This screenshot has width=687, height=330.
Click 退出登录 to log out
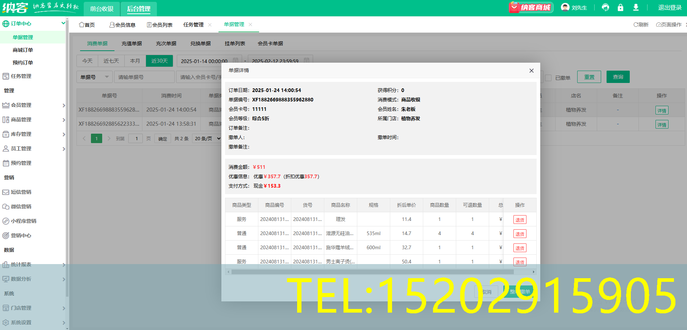click(x=670, y=8)
